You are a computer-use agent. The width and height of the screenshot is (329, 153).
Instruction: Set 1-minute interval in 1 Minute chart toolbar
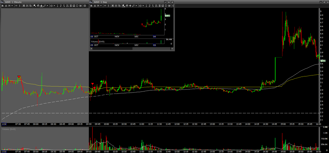point(58,6)
